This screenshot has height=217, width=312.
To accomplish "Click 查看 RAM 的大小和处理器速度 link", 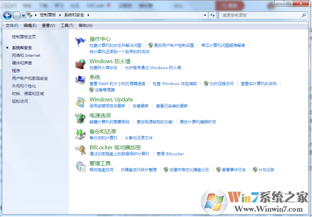I will (117, 83).
